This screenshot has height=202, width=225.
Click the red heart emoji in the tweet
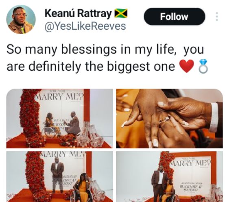tap(187, 66)
